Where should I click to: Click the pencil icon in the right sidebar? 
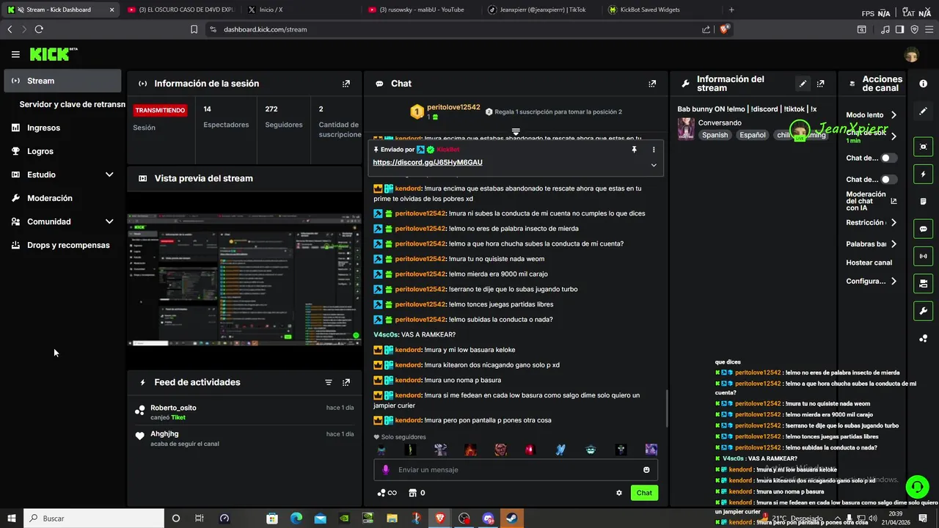(x=923, y=111)
